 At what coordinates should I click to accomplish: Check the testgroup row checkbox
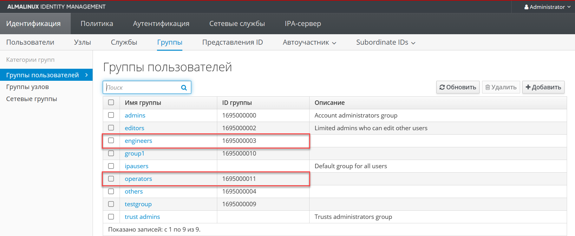point(111,204)
